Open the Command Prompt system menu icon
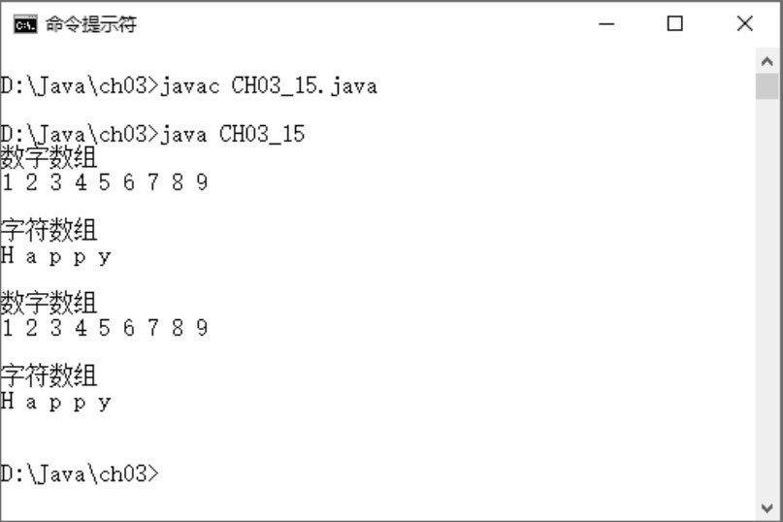 pos(25,24)
